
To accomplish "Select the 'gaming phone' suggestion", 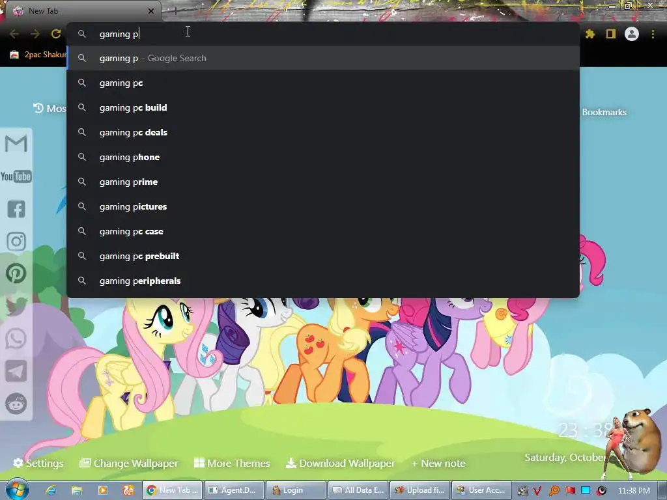I will tap(323, 157).
